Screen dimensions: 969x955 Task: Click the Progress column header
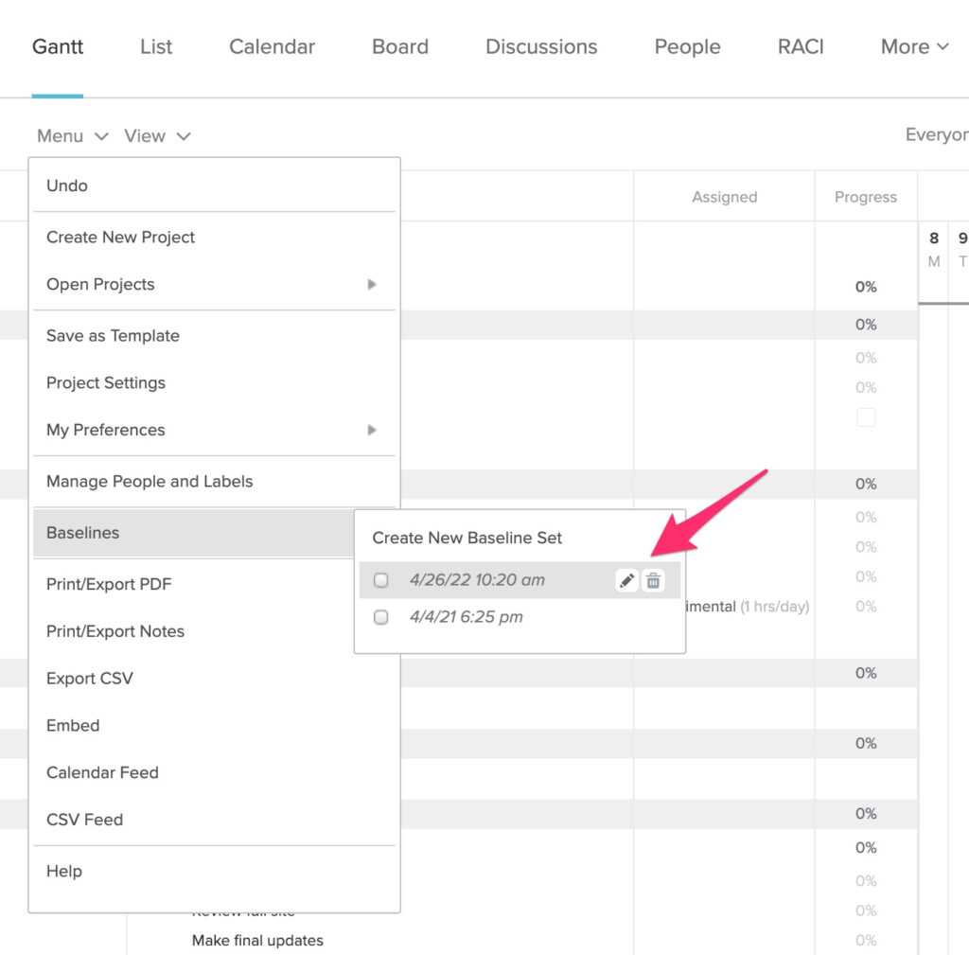tap(865, 197)
